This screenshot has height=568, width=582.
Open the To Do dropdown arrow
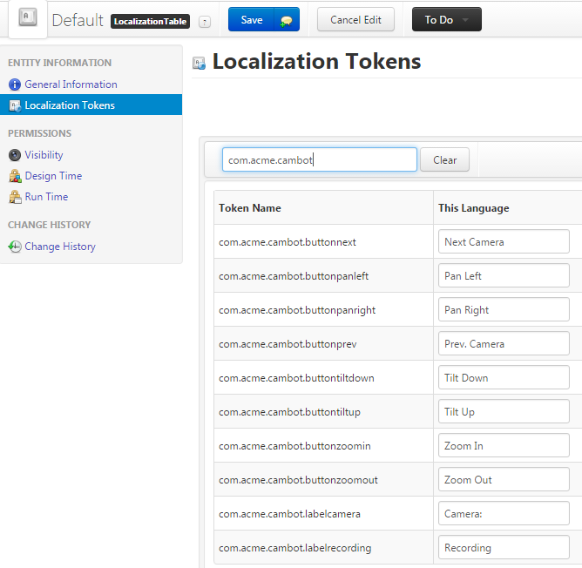point(465,20)
